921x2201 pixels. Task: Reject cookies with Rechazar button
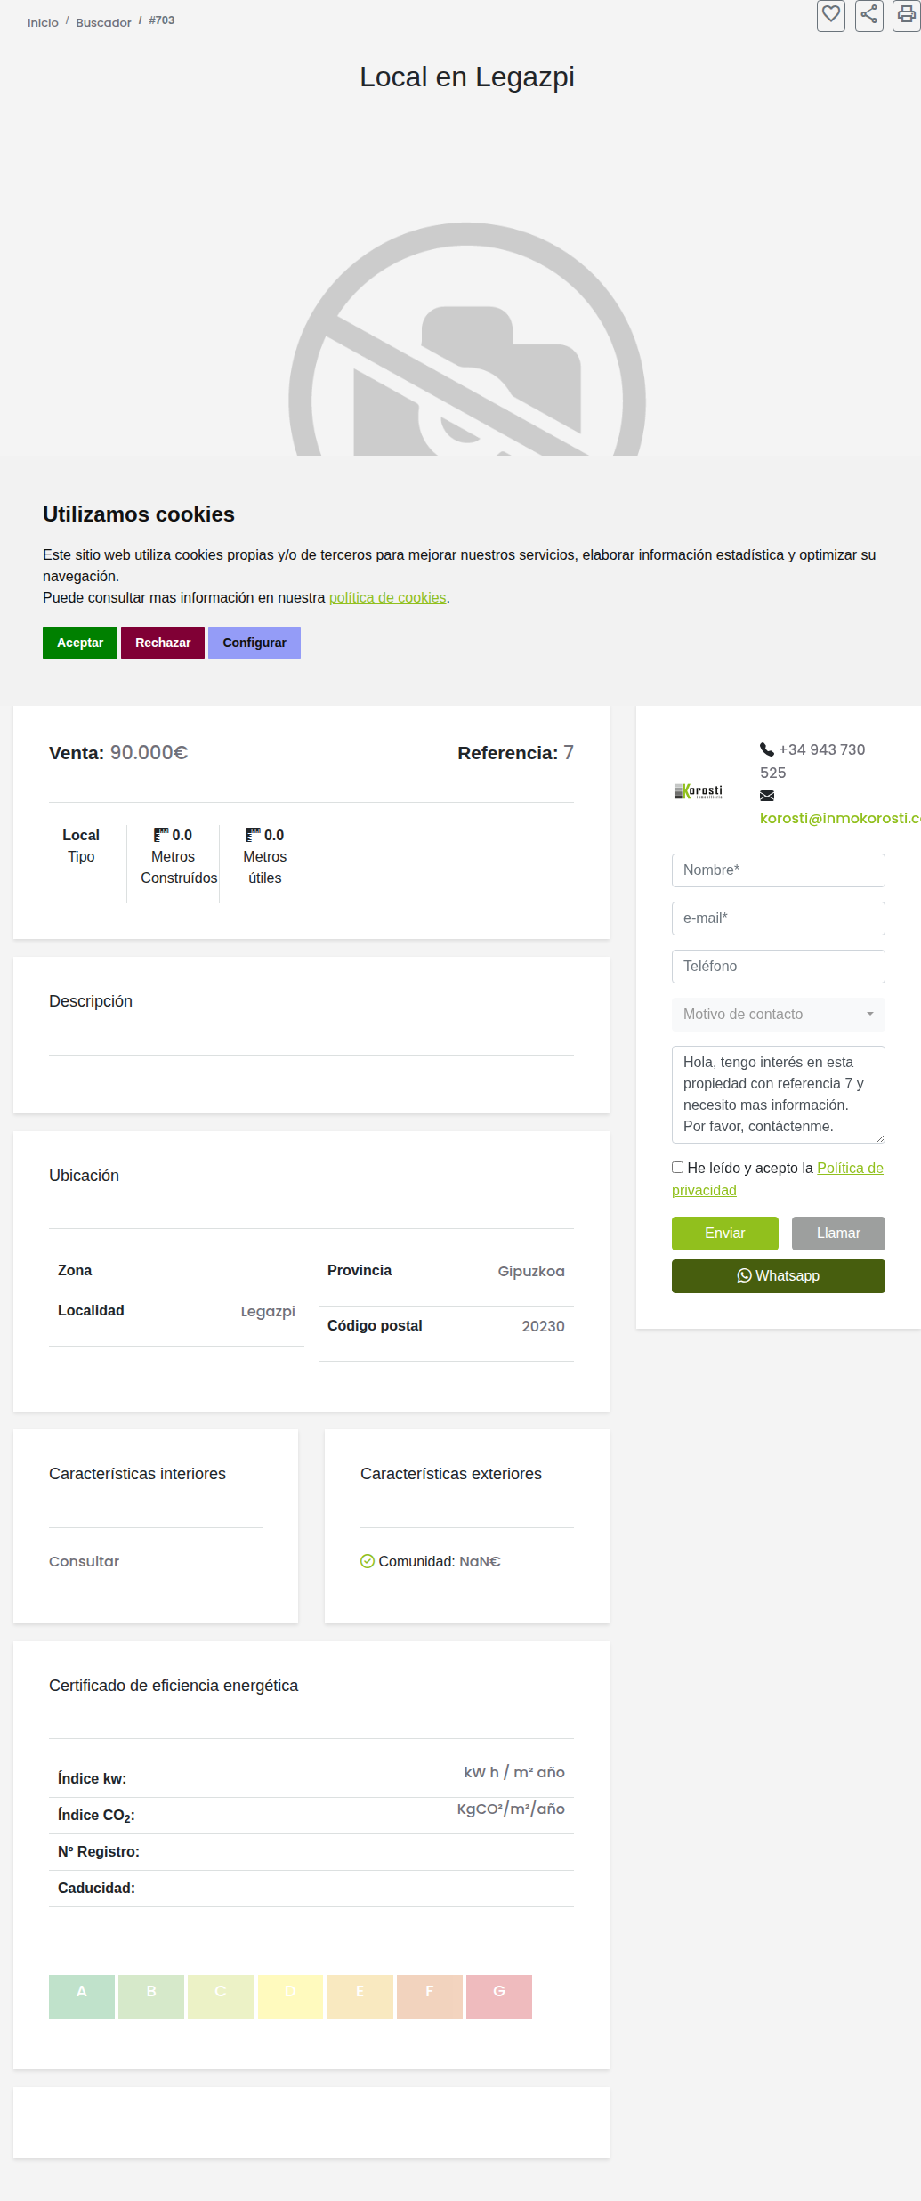point(163,643)
